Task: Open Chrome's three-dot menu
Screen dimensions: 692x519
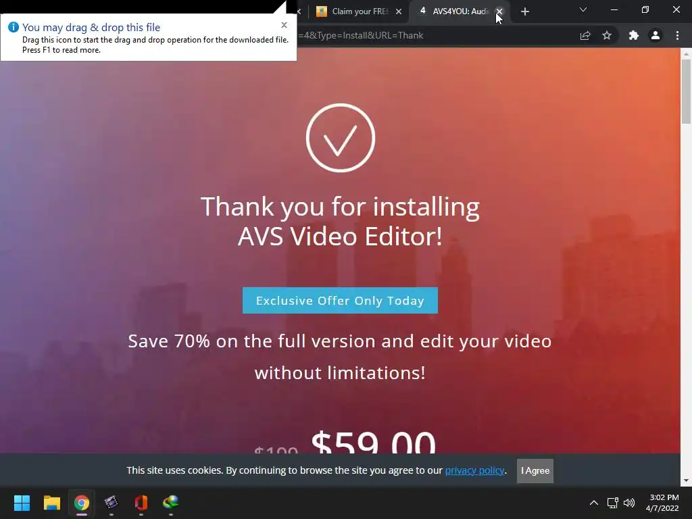Action: 677,35
